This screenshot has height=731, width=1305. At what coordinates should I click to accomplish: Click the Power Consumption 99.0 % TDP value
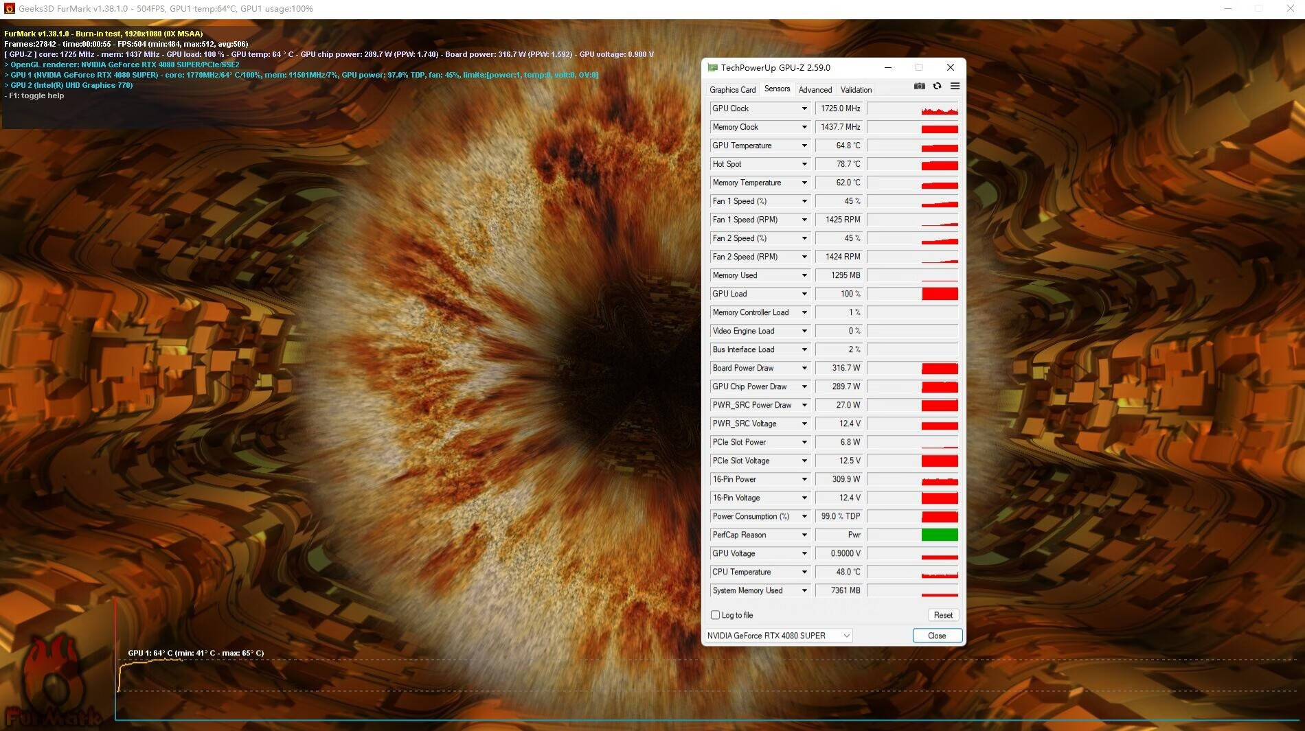click(839, 516)
